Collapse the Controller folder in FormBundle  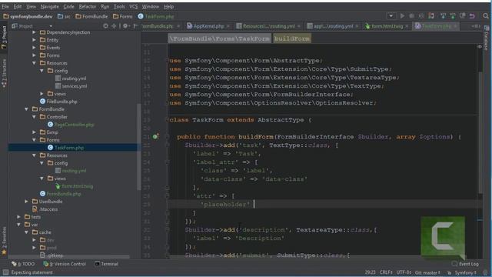[x=34, y=117]
